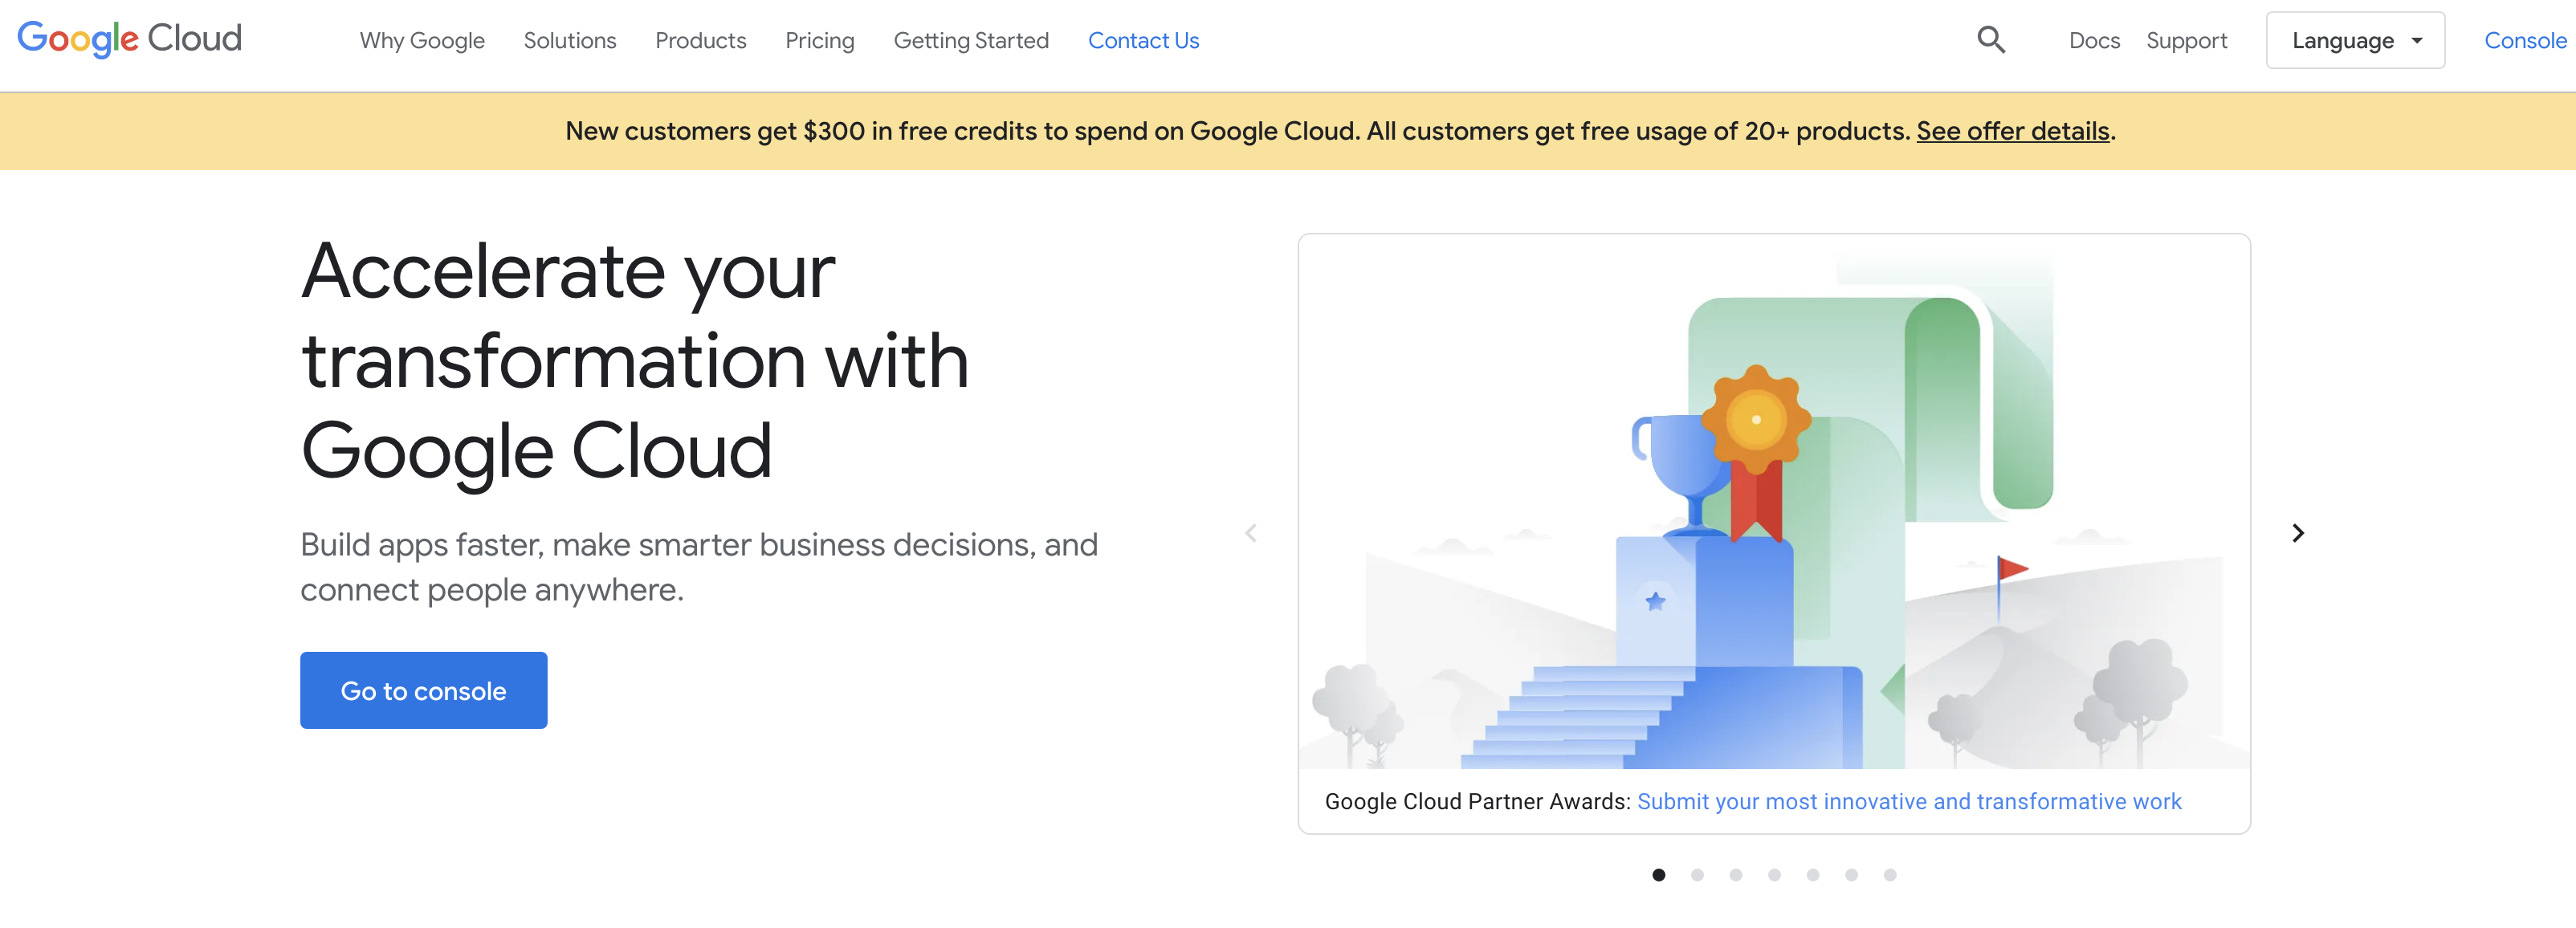Click the previous slide arrow
Screen dimensions: 2576x928
tap(1250, 533)
